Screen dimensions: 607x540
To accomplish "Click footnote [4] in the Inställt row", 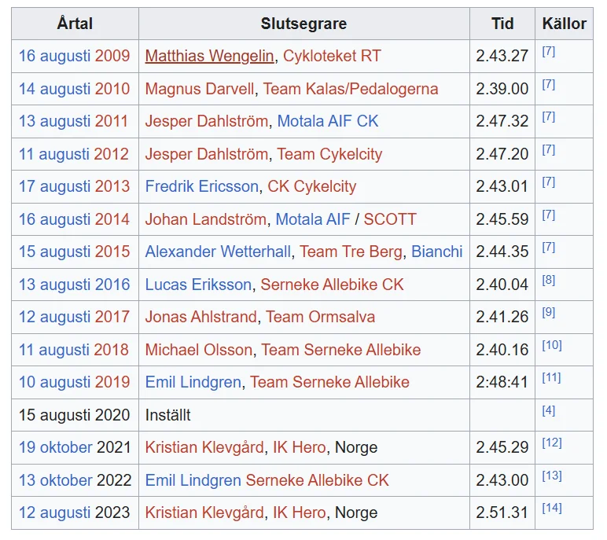I will (548, 410).
